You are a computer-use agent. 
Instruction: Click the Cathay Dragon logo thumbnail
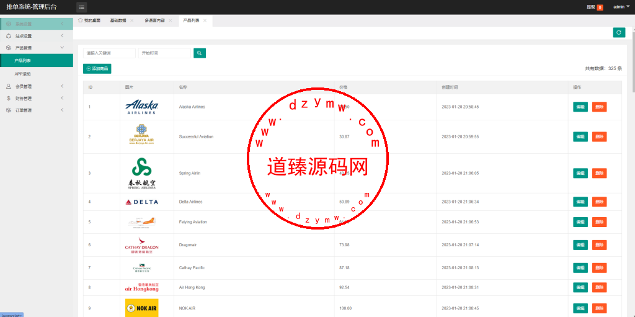142,245
